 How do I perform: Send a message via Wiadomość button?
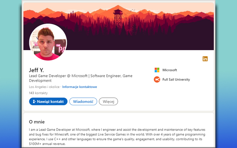83,101
